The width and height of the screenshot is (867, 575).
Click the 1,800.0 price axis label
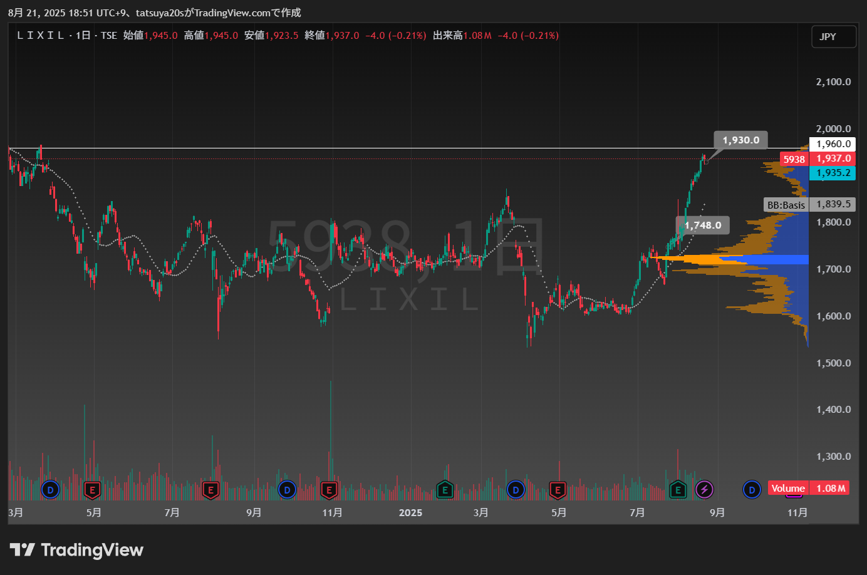833,222
